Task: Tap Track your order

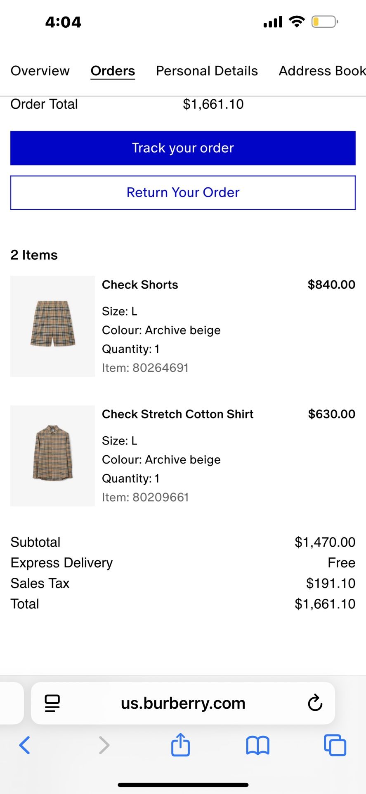Action: [x=183, y=148]
